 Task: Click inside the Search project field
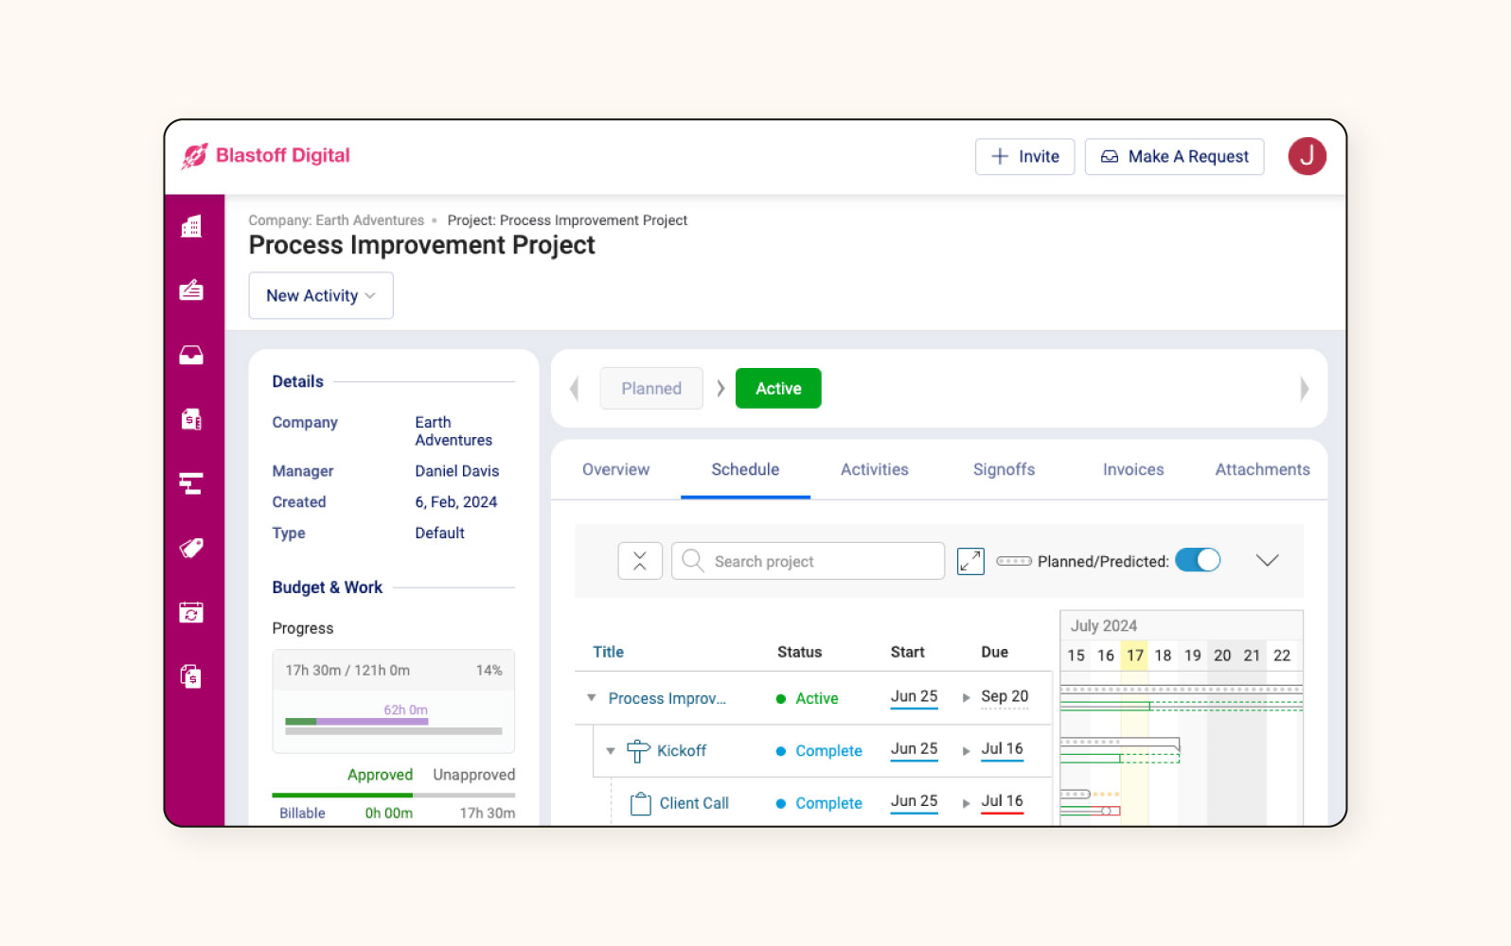click(x=808, y=561)
